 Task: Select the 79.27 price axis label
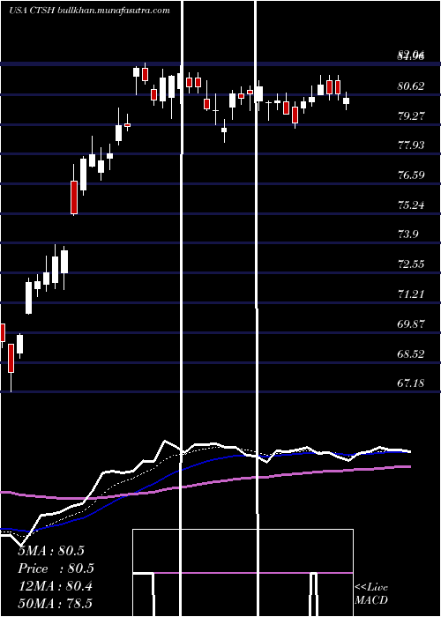point(411,115)
